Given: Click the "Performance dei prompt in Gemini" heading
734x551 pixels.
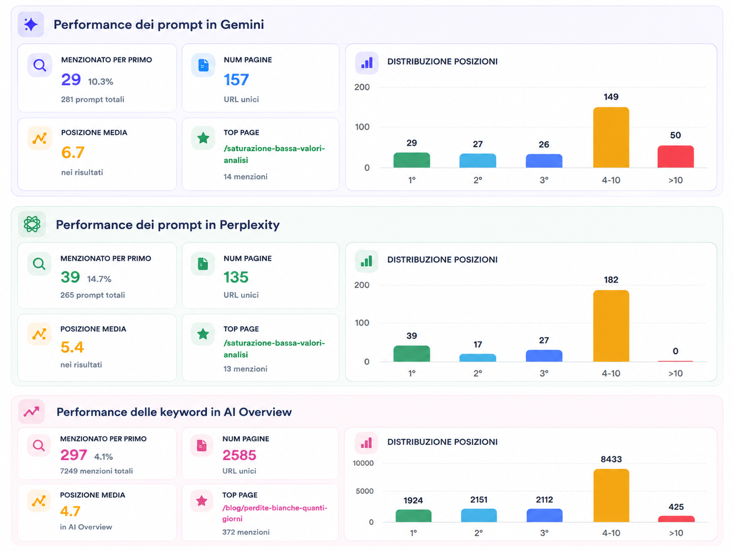Looking at the screenshot, I should [159, 24].
